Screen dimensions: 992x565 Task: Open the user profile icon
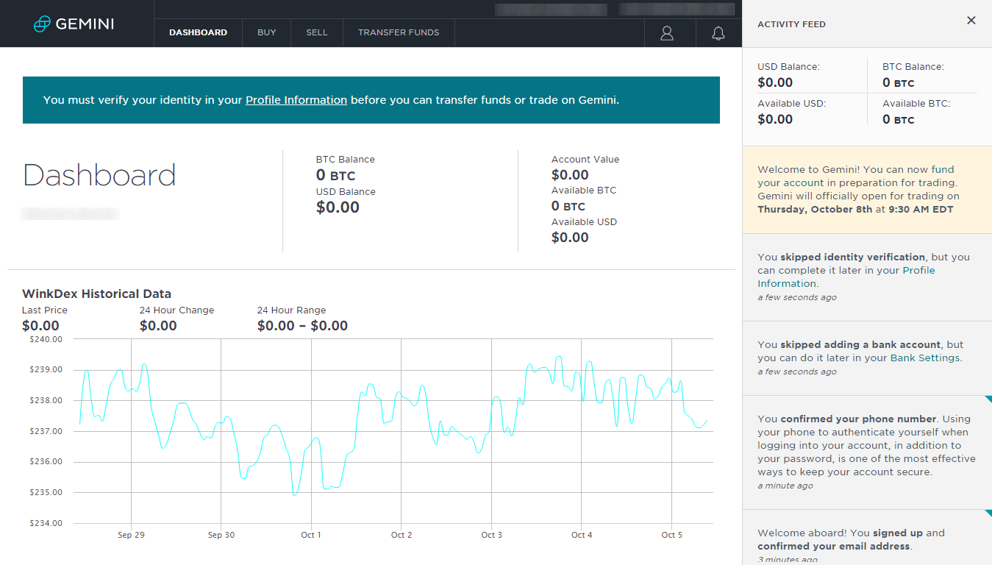[667, 33]
